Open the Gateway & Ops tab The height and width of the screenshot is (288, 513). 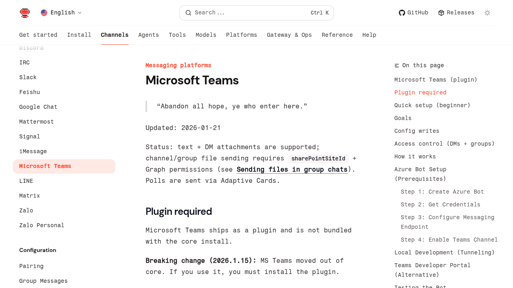click(289, 35)
